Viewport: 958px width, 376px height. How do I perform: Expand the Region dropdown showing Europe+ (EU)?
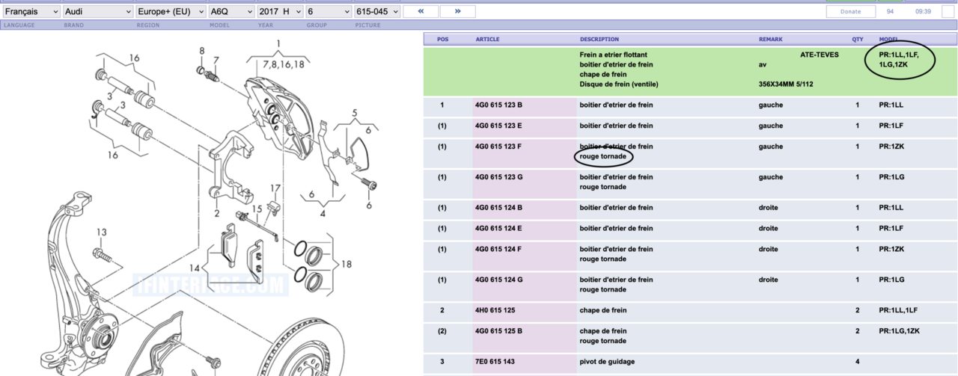(170, 12)
